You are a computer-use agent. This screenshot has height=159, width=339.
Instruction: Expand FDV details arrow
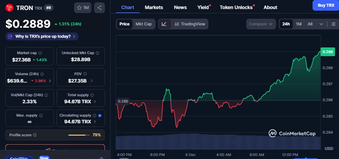click(92, 81)
